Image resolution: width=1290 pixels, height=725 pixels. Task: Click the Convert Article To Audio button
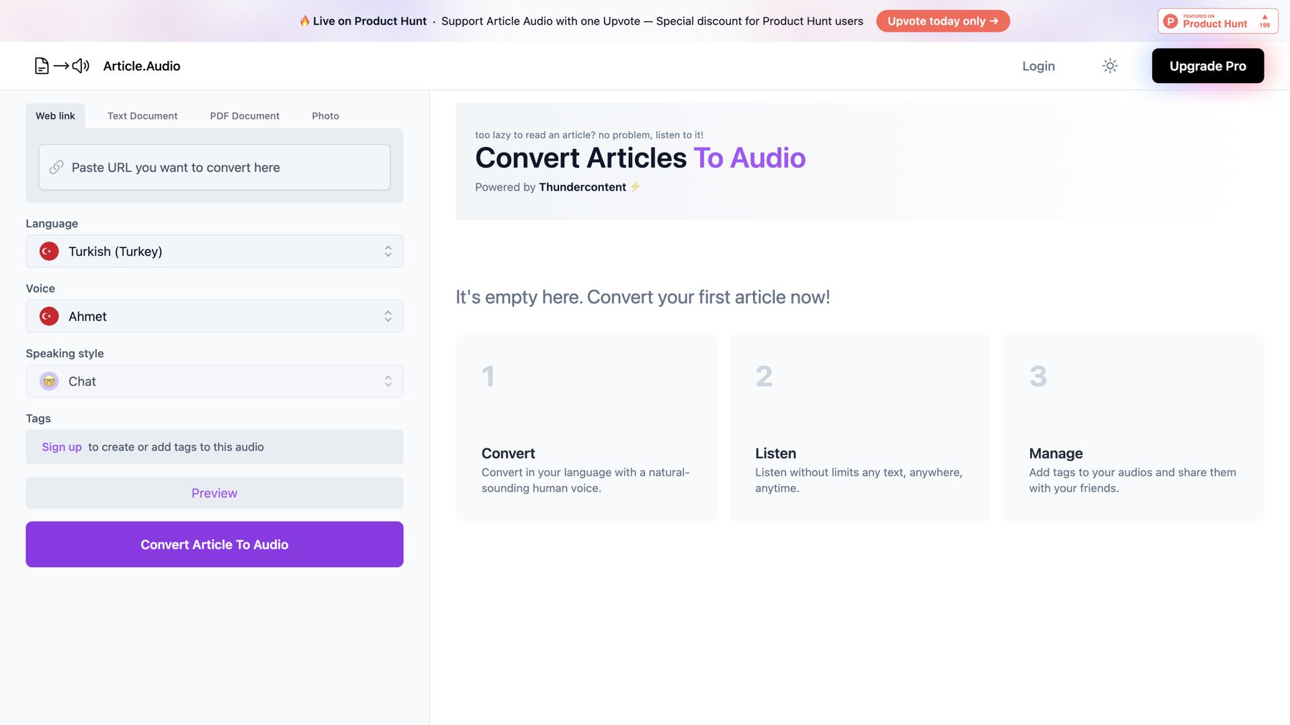pos(214,544)
